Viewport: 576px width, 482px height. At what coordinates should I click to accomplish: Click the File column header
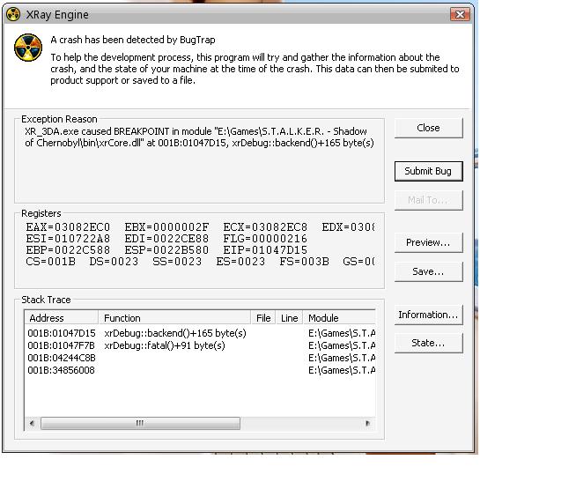pos(263,317)
